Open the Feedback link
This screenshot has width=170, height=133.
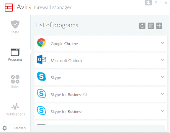point(20,128)
